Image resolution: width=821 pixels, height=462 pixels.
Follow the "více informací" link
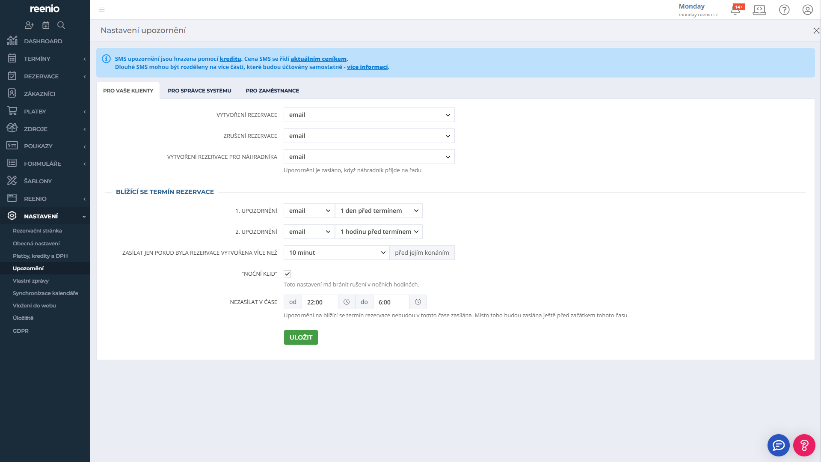pyautogui.click(x=367, y=67)
